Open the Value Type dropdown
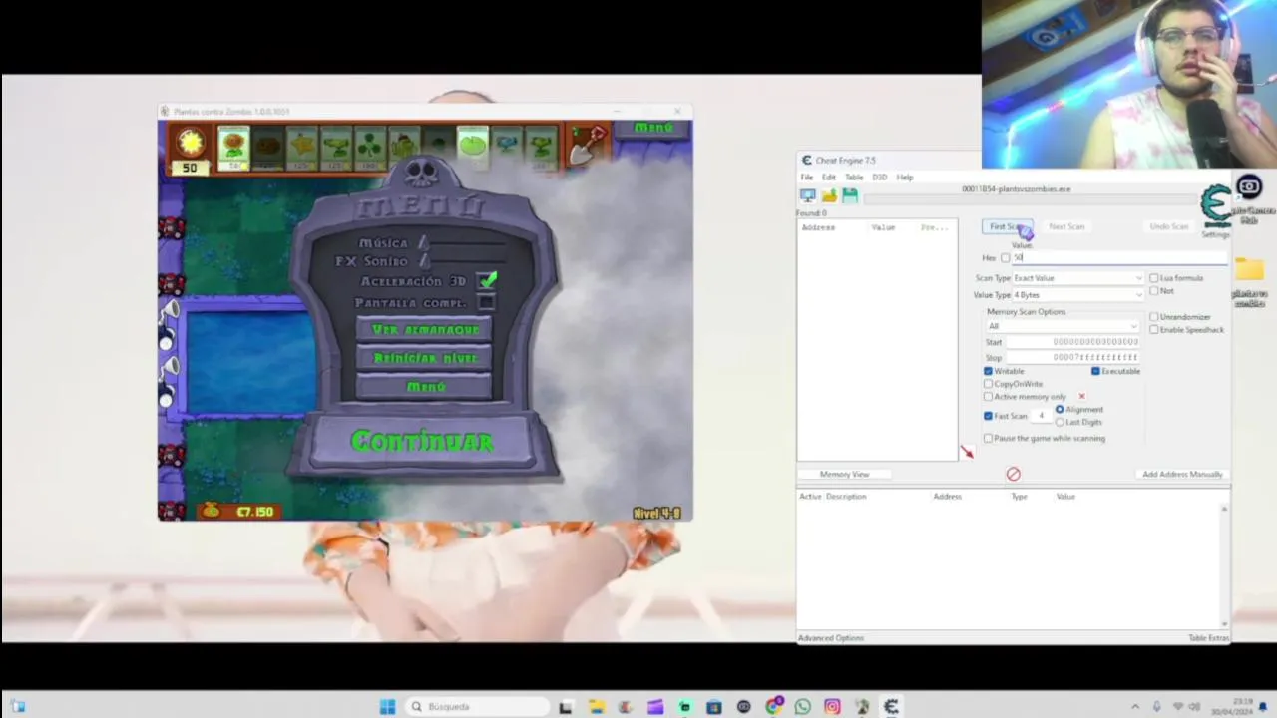Image resolution: width=1277 pixels, height=718 pixels. pyautogui.click(x=1077, y=295)
